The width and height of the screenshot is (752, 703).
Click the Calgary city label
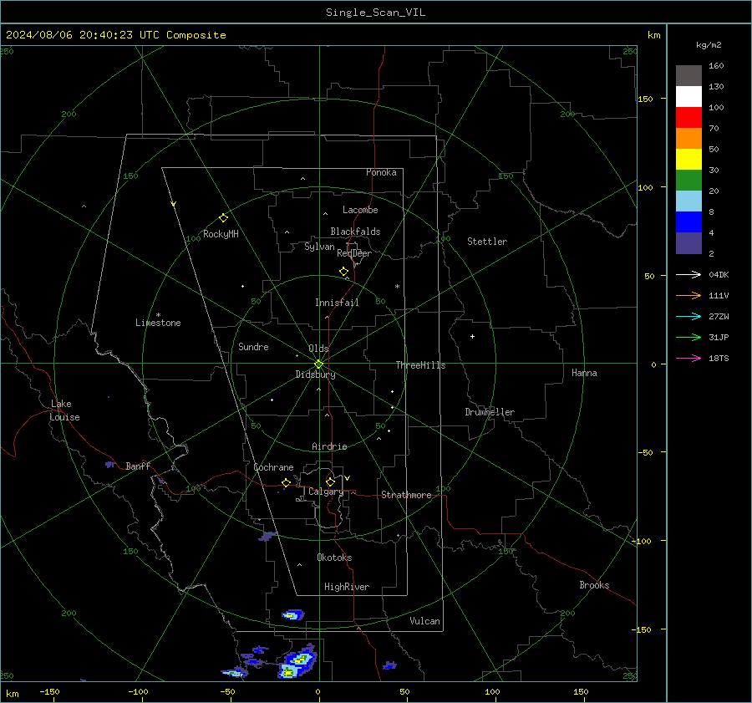(x=326, y=492)
